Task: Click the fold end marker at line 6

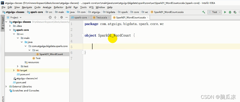Action: [83, 53]
